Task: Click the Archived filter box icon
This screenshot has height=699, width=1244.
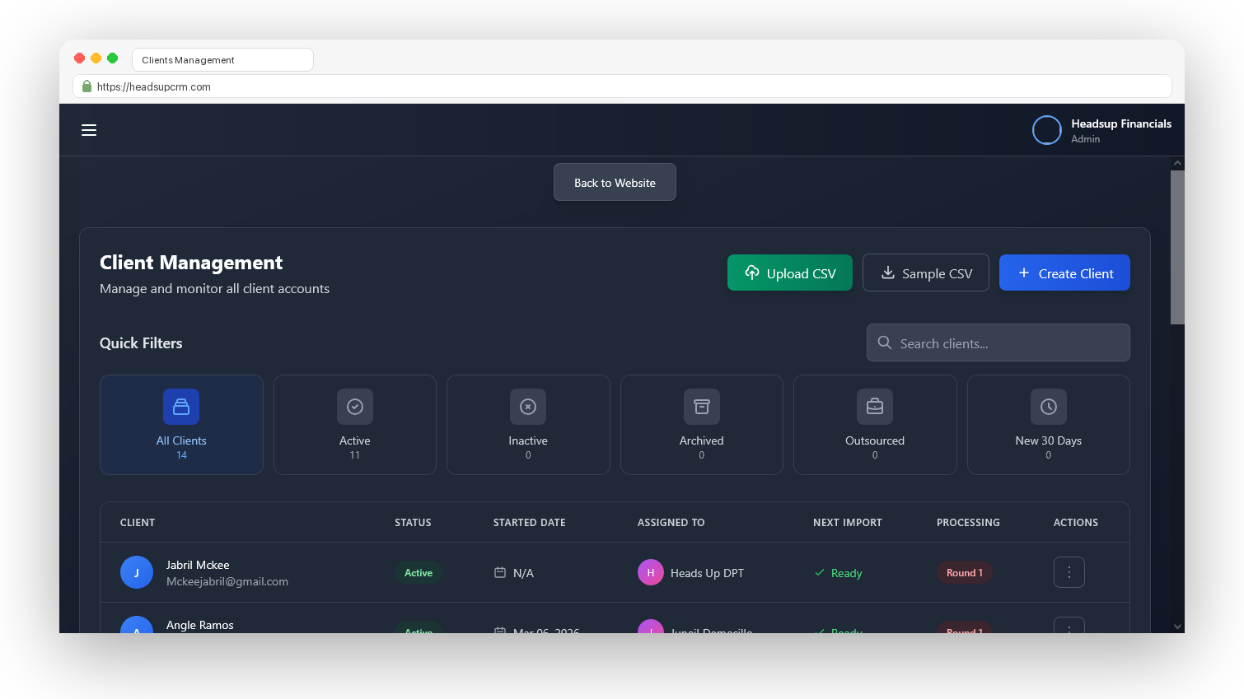Action: pos(702,407)
